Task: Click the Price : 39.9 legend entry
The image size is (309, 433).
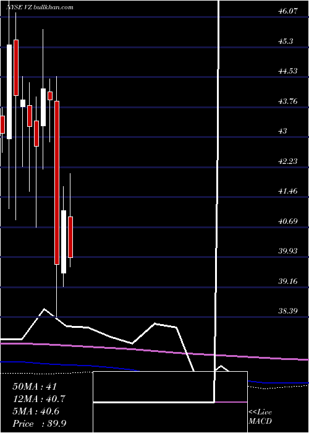Action: pyautogui.click(x=39, y=423)
